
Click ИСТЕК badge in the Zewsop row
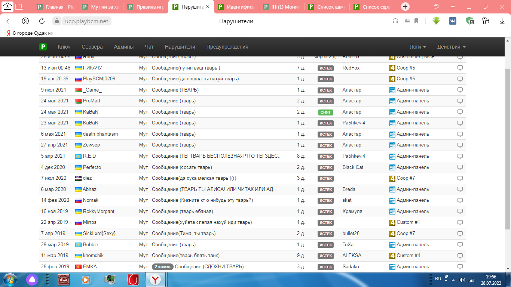click(325, 145)
